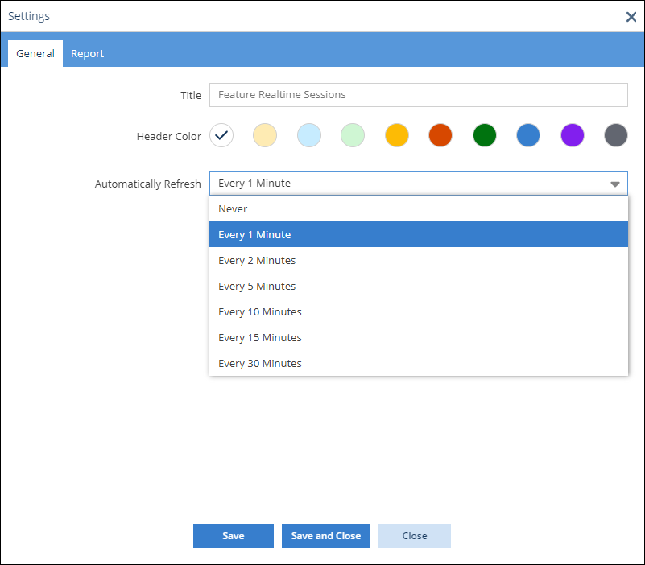Choose the blue header color

click(x=528, y=135)
